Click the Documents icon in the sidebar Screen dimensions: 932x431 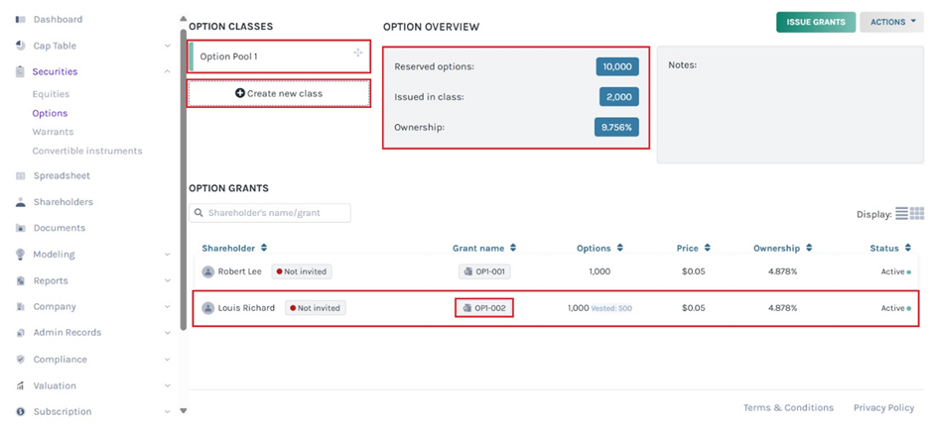coord(21,228)
